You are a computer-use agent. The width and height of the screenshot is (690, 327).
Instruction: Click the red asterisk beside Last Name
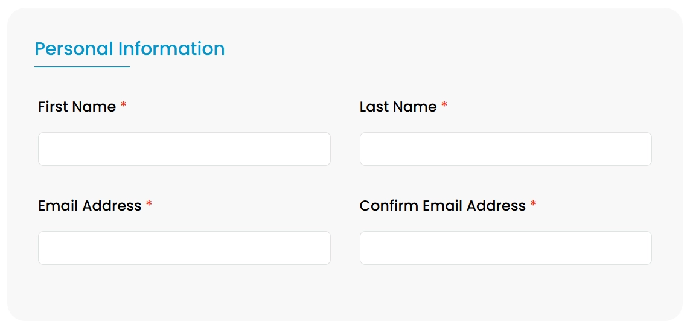pos(444,106)
